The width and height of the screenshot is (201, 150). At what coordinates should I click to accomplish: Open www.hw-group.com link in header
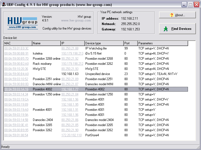click(x=76, y=20)
